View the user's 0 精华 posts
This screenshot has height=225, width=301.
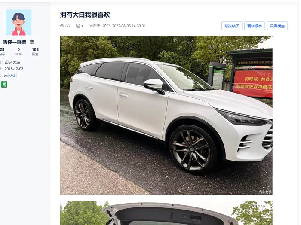pos(18,52)
